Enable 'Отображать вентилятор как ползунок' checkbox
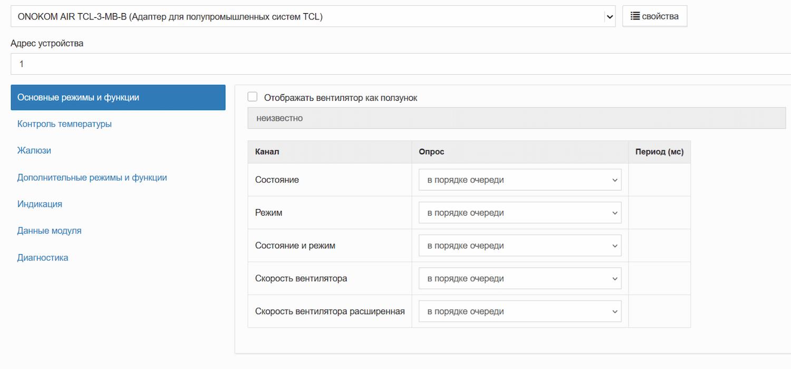The width and height of the screenshot is (791, 369). coord(253,97)
